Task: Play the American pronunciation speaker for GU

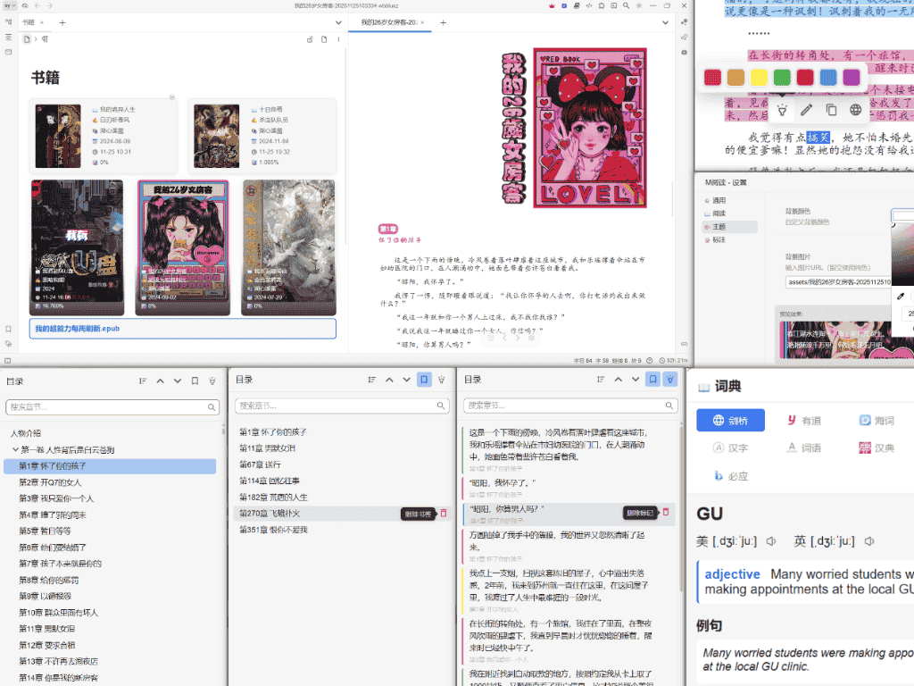Action: click(x=771, y=541)
